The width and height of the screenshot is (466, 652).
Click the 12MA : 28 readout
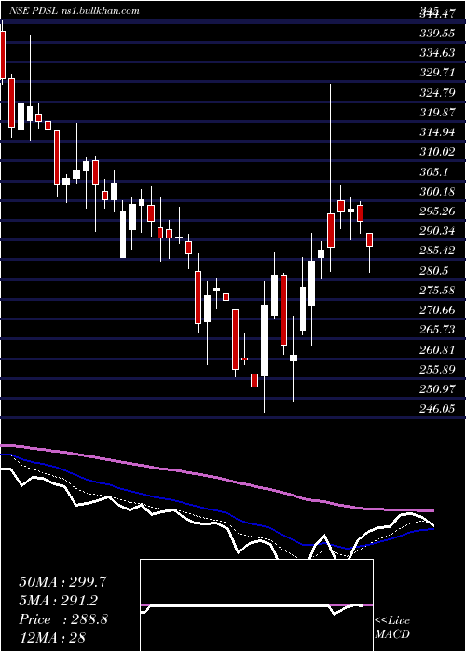(x=52, y=638)
